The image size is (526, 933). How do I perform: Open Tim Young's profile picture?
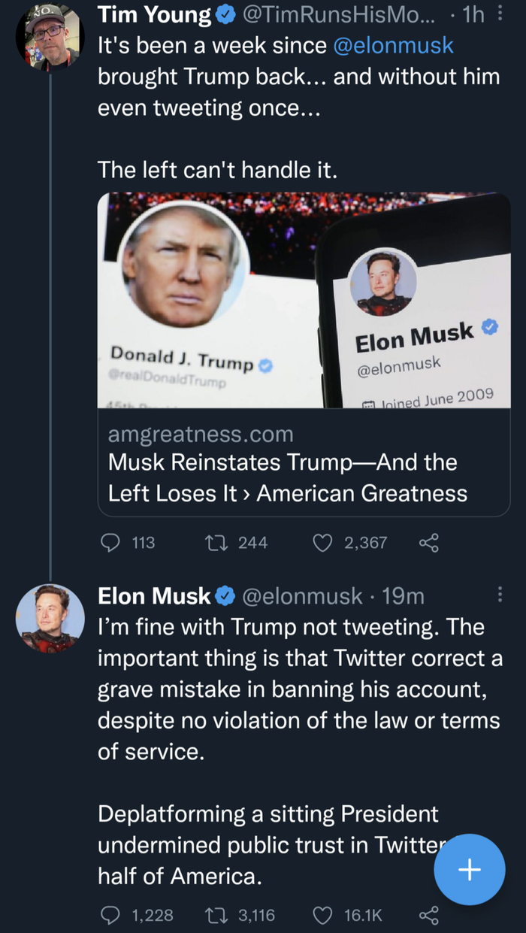click(50, 37)
